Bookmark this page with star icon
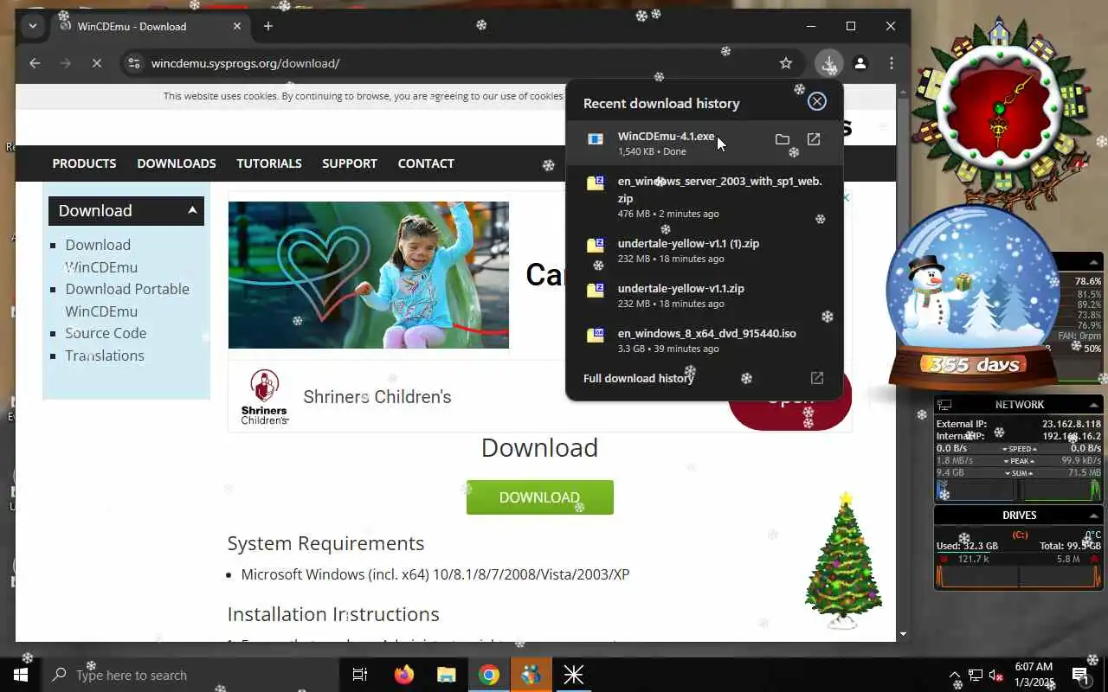Viewport: 1108px width, 692px height. [x=785, y=63]
